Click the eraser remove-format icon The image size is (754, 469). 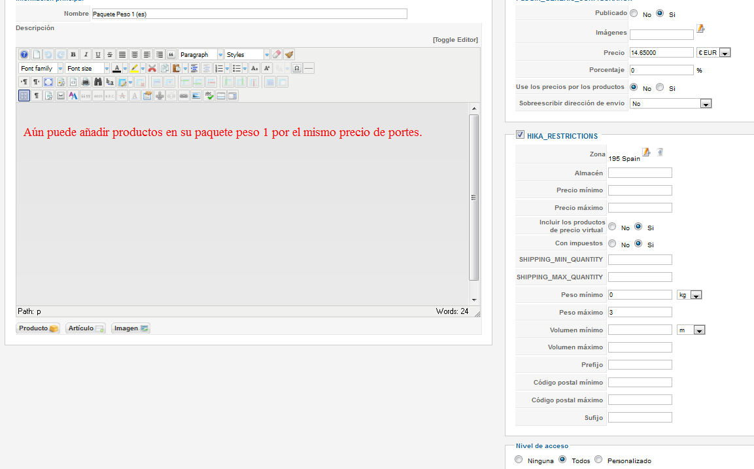click(277, 54)
